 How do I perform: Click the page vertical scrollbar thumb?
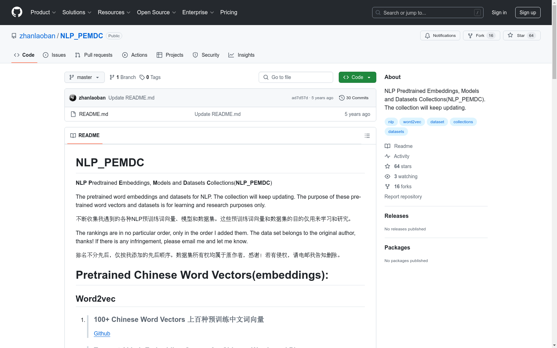[x=554, y=42]
